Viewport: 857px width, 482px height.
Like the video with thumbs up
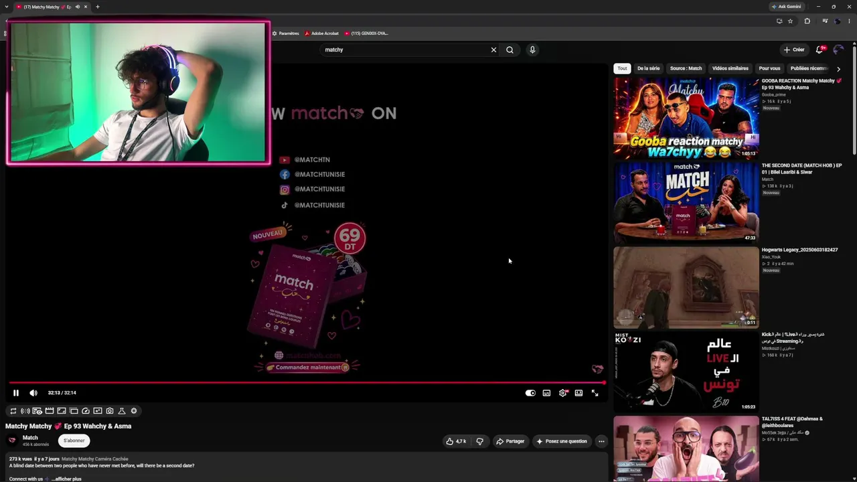pyautogui.click(x=456, y=441)
